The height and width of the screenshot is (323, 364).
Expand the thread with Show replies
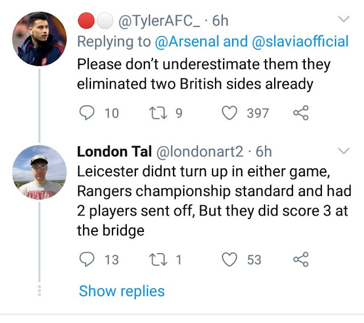122,291
